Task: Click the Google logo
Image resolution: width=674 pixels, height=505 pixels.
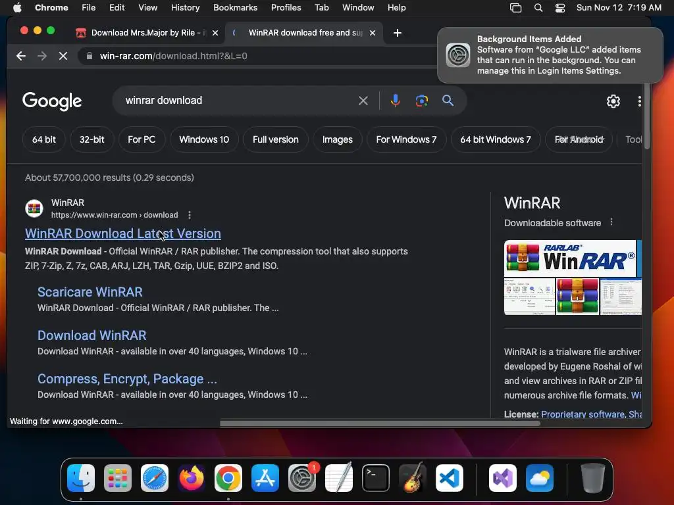Action: (x=52, y=101)
